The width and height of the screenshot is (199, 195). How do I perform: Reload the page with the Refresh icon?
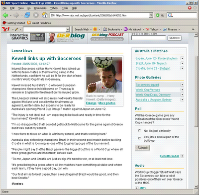click(x=27, y=15)
